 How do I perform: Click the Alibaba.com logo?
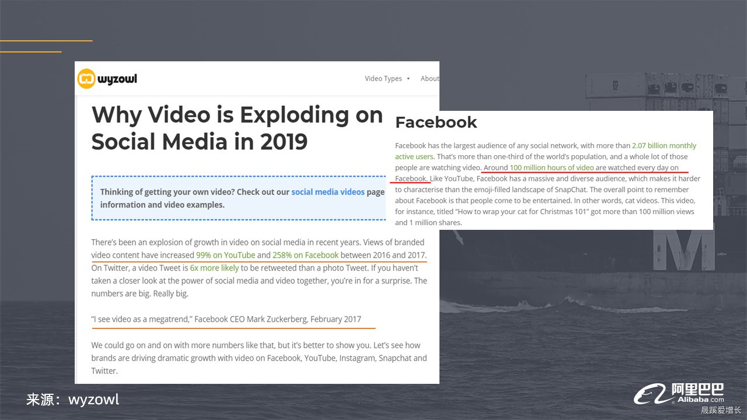679,394
